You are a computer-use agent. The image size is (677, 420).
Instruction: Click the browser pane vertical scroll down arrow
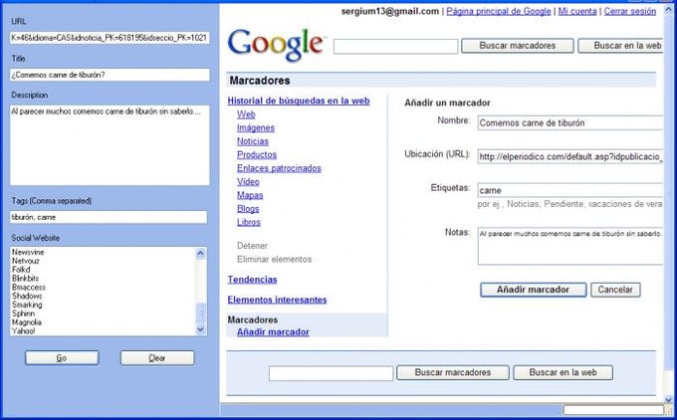669,399
